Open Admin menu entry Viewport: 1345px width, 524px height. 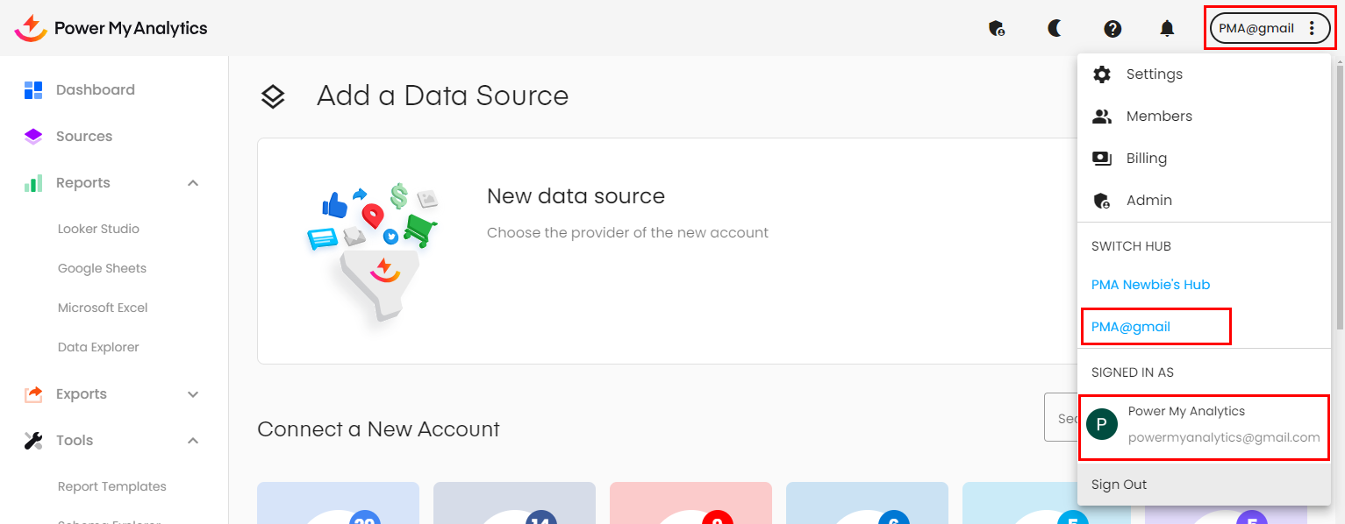point(1148,201)
